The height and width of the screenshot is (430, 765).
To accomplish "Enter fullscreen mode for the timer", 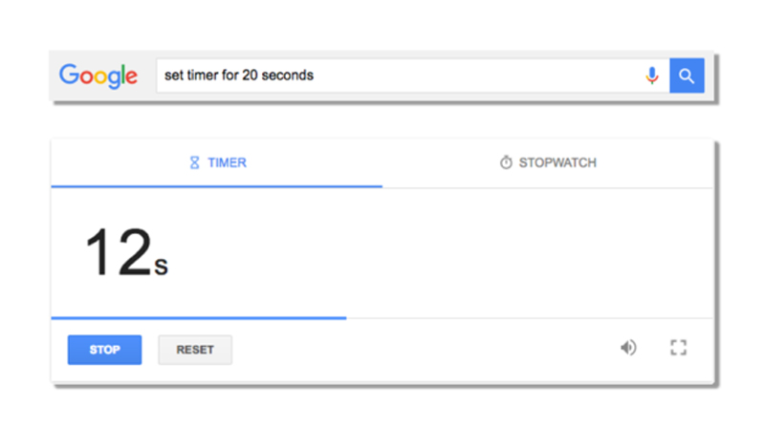I will pyautogui.click(x=678, y=348).
